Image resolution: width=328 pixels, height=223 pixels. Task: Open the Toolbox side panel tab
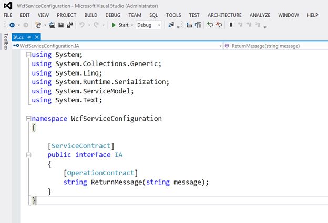point(6,41)
